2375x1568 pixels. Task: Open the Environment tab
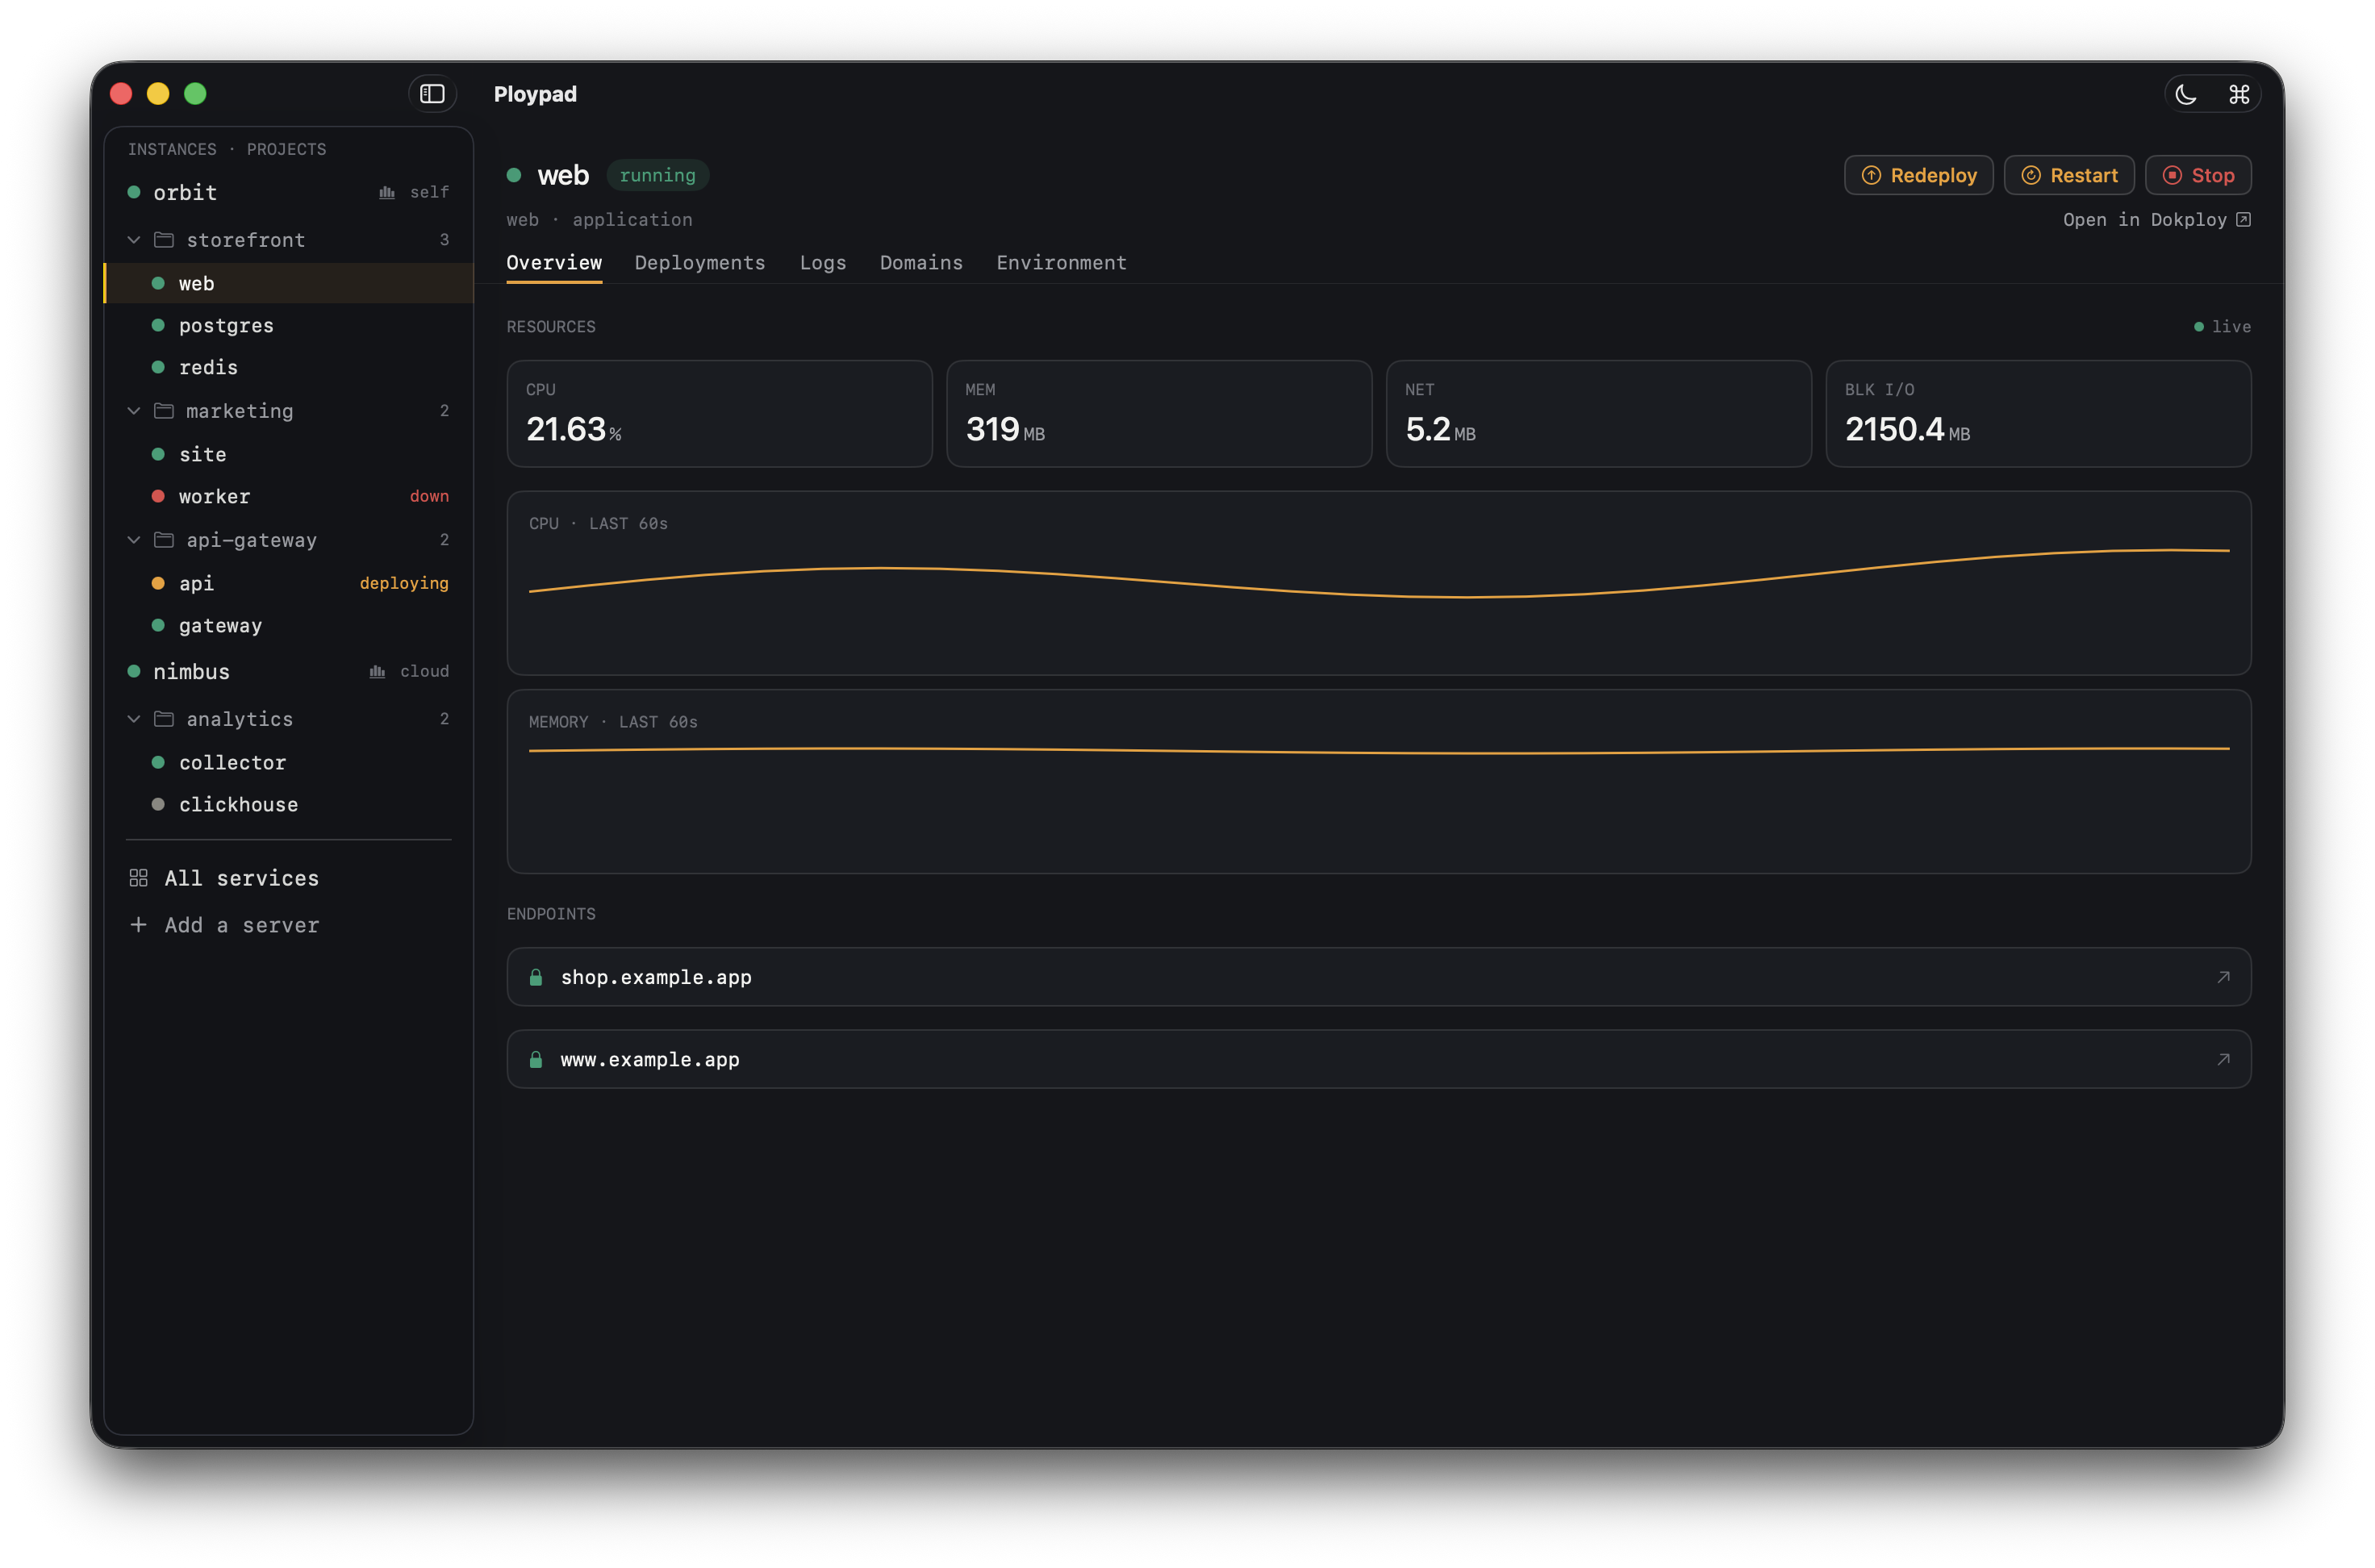[1061, 263]
